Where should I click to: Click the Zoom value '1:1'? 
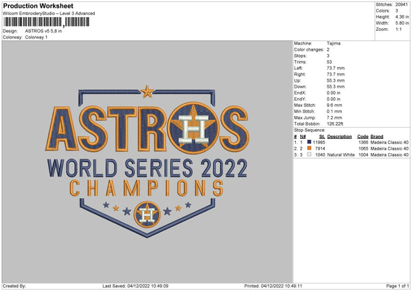coord(398,29)
